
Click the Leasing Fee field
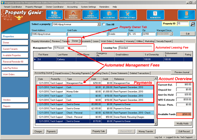tap(135, 48)
